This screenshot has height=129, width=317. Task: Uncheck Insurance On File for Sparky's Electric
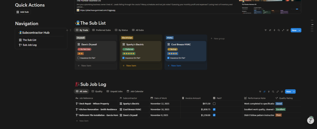coord(123,58)
